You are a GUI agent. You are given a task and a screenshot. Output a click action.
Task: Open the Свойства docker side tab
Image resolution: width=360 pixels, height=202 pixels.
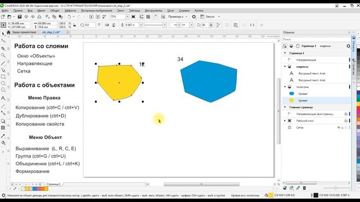point(354,66)
